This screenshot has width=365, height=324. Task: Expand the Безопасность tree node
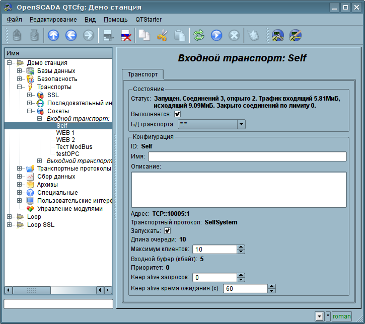(19, 79)
